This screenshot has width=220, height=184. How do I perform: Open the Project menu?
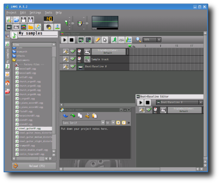(x=11, y=13)
